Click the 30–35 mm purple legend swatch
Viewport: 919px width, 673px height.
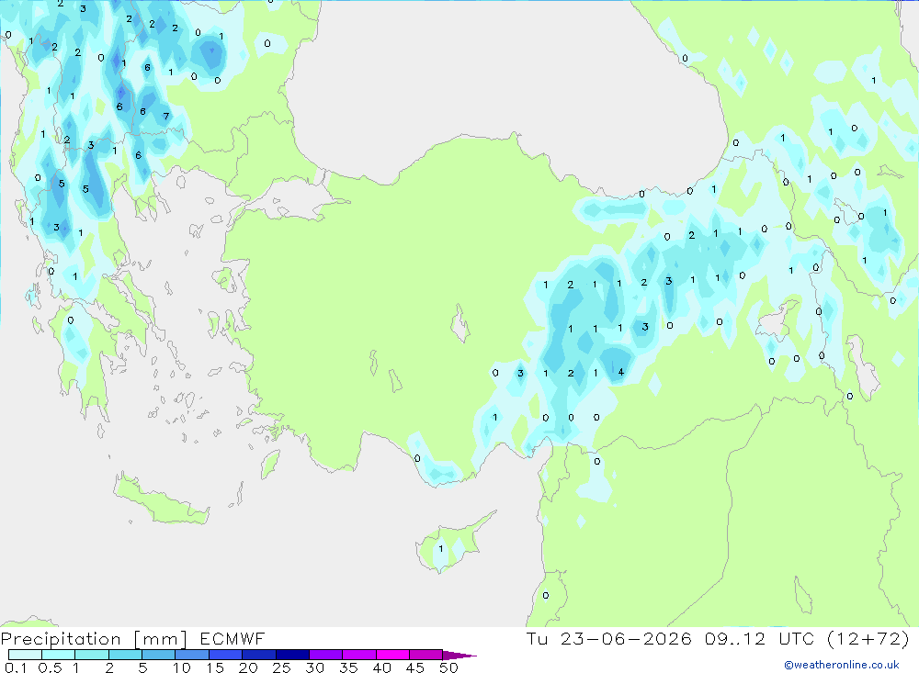pyautogui.click(x=326, y=655)
